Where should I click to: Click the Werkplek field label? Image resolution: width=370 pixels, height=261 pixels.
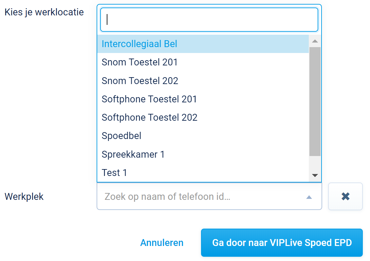click(24, 197)
